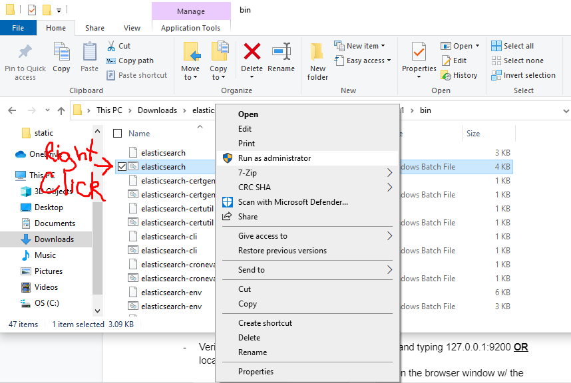Screen dimensions: 571x383
Task: Open address bar history dropdown
Action: [x=566, y=110]
